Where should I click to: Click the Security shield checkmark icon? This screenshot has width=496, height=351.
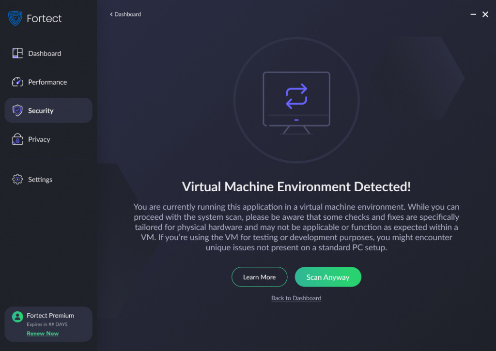click(17, 111)
